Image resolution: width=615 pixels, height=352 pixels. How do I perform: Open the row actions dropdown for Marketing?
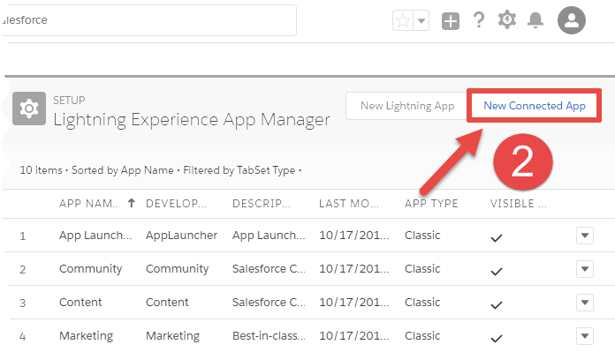[x=585, y=336]
